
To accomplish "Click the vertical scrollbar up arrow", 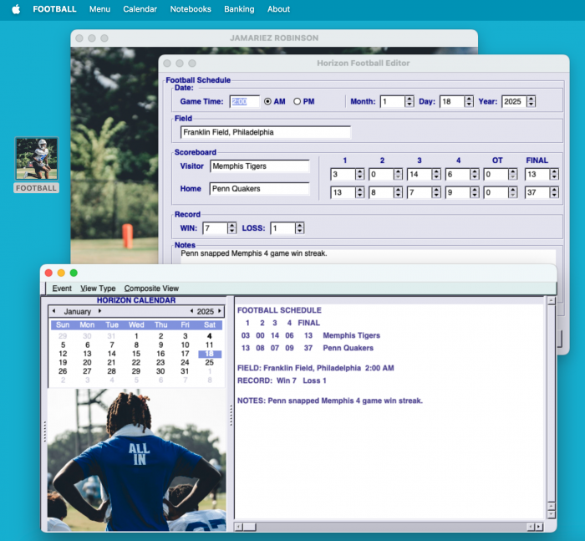I will [550, 301].
